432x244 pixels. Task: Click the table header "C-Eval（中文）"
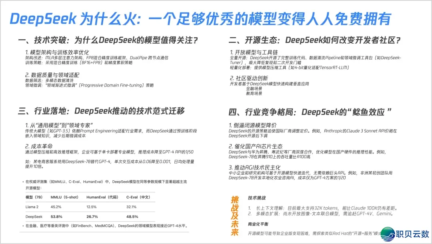(x=138, y=197)
